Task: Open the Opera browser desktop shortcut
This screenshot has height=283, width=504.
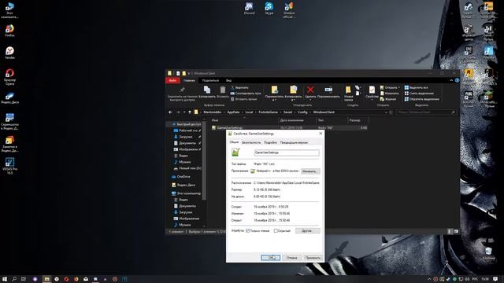Action: pos(9,76)
